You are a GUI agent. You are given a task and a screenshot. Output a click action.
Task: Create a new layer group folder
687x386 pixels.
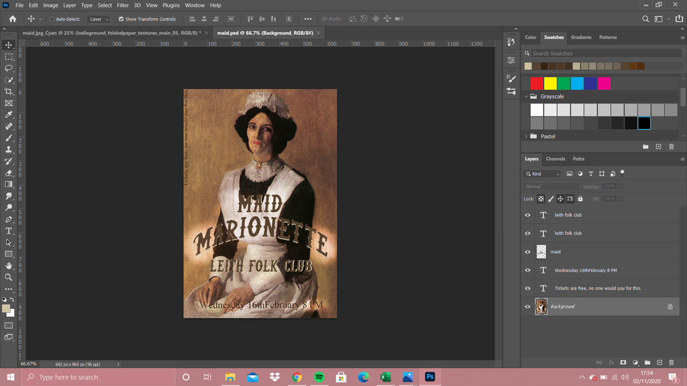pyautogui.click(x=647, y=362)
